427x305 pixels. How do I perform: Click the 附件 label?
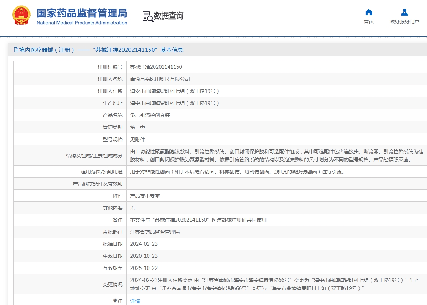pyautogui.click(x=117, y=196)
